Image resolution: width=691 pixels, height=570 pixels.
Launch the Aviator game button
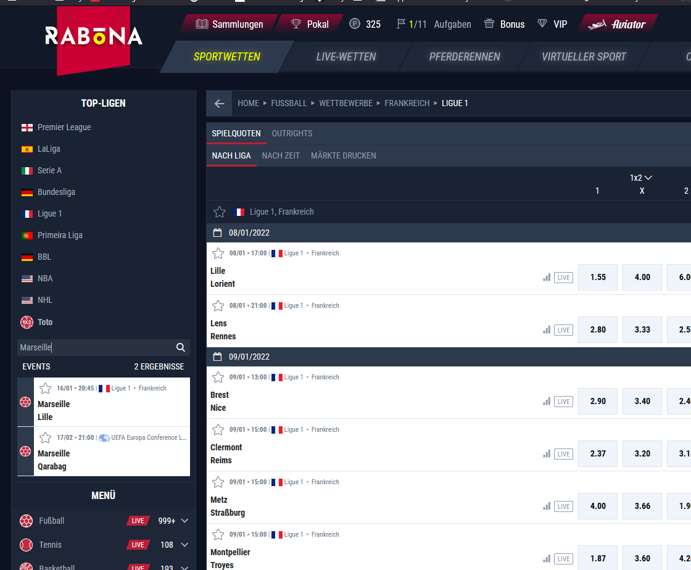[x=618, y=24]
